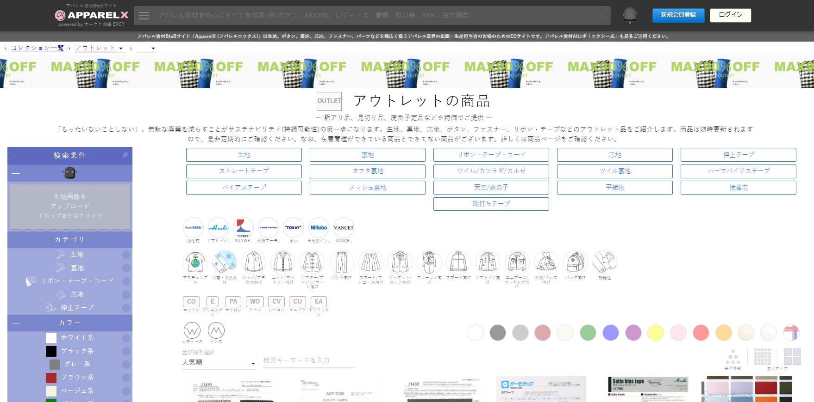Click the TORAY brand logo icon

293,227
